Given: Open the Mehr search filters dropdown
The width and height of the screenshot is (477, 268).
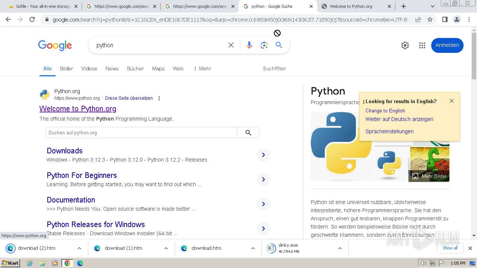Looking at the screenshot, I should coord(202,68).
